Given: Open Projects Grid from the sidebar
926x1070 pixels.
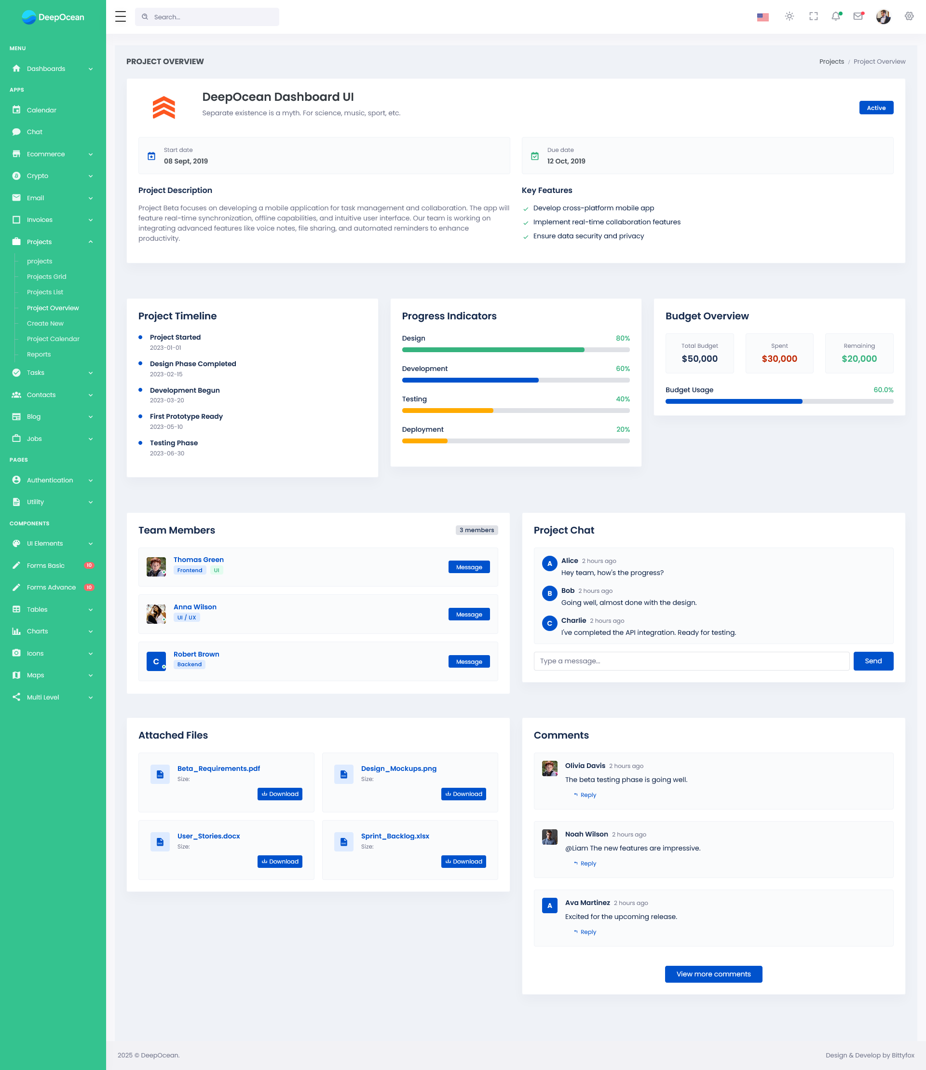Looking at the screenshot, I should tap(46, 276).
